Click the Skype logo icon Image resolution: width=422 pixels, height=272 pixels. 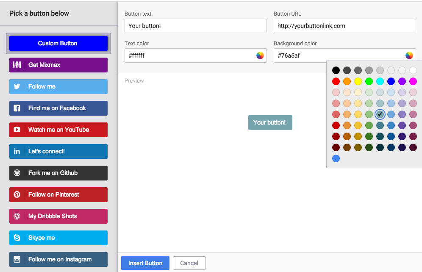tap(17, 238)
